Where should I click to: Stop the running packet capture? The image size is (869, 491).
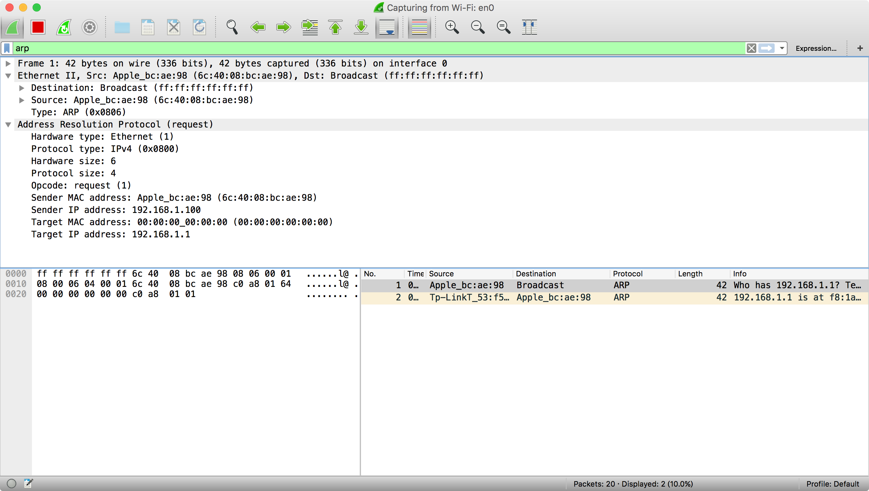point(38,27)
